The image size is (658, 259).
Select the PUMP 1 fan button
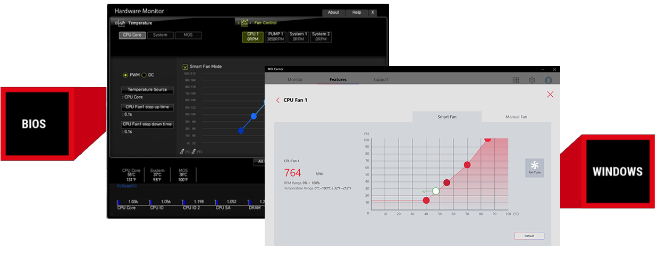coord(275,37)
